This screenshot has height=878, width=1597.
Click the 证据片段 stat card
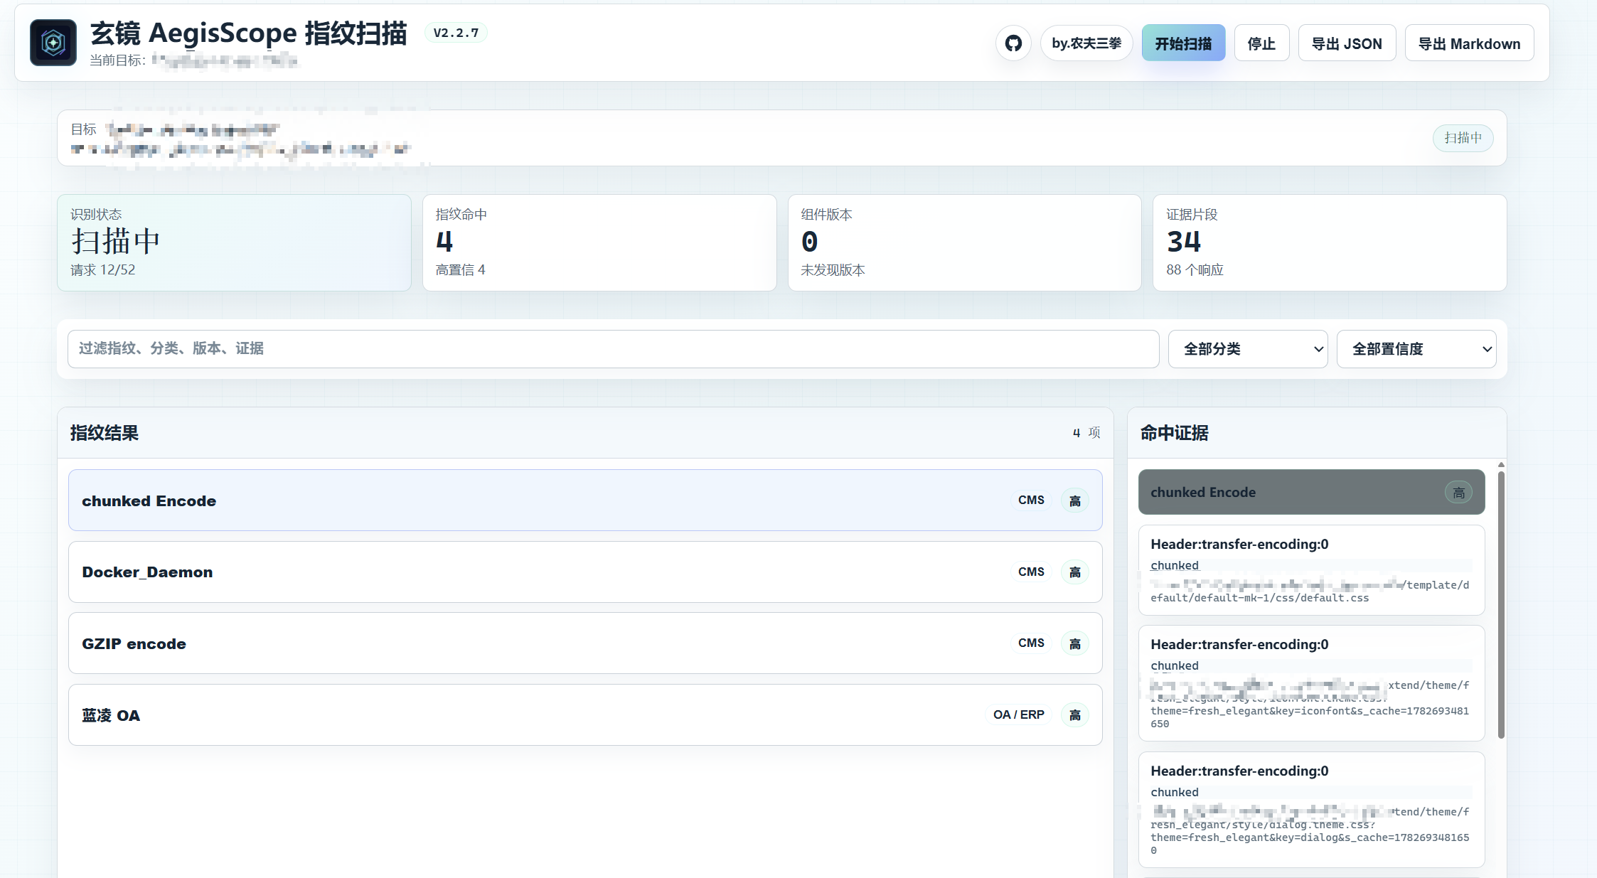(x=1330, y=242)
